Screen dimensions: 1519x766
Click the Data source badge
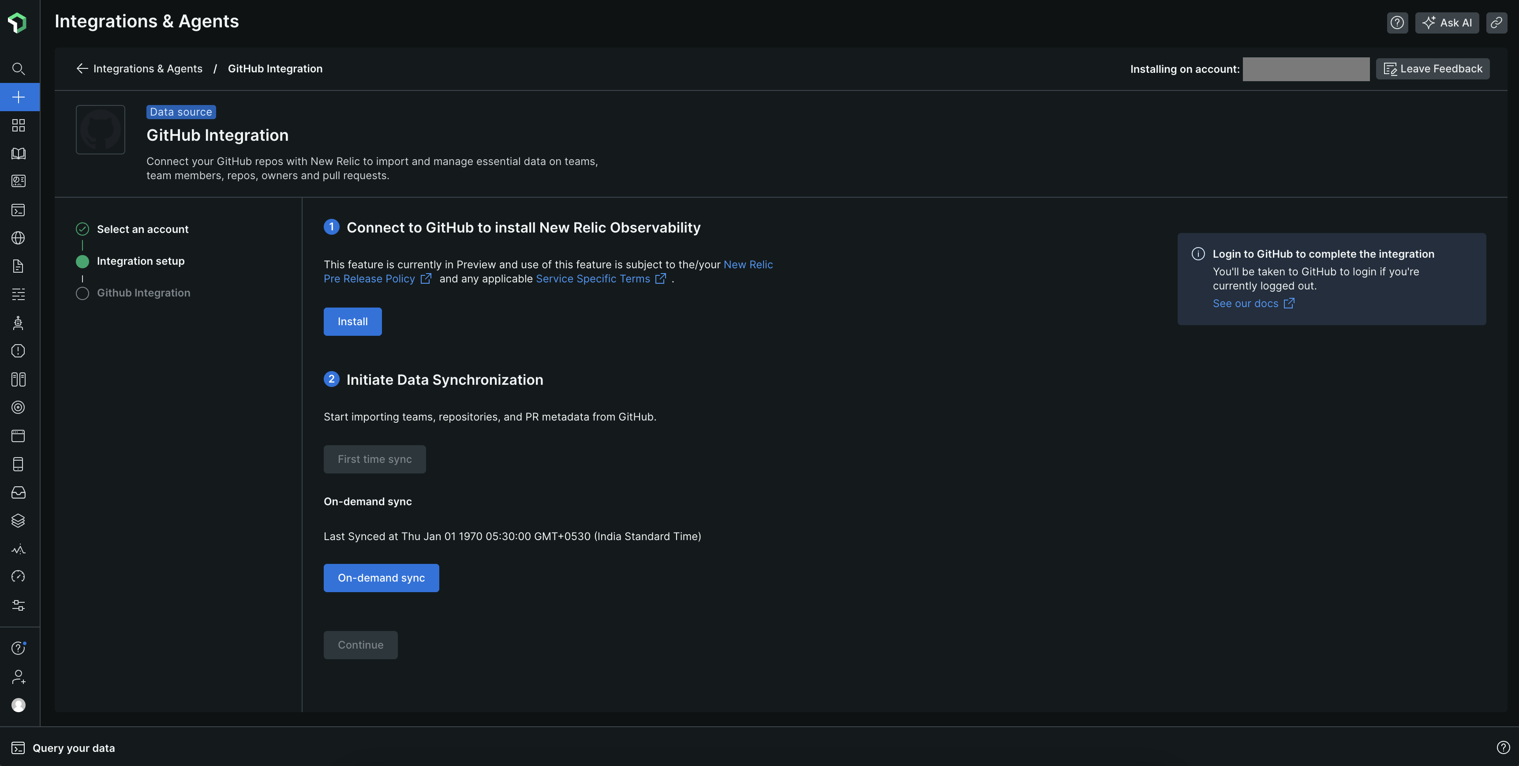click(x=181, y=112)
